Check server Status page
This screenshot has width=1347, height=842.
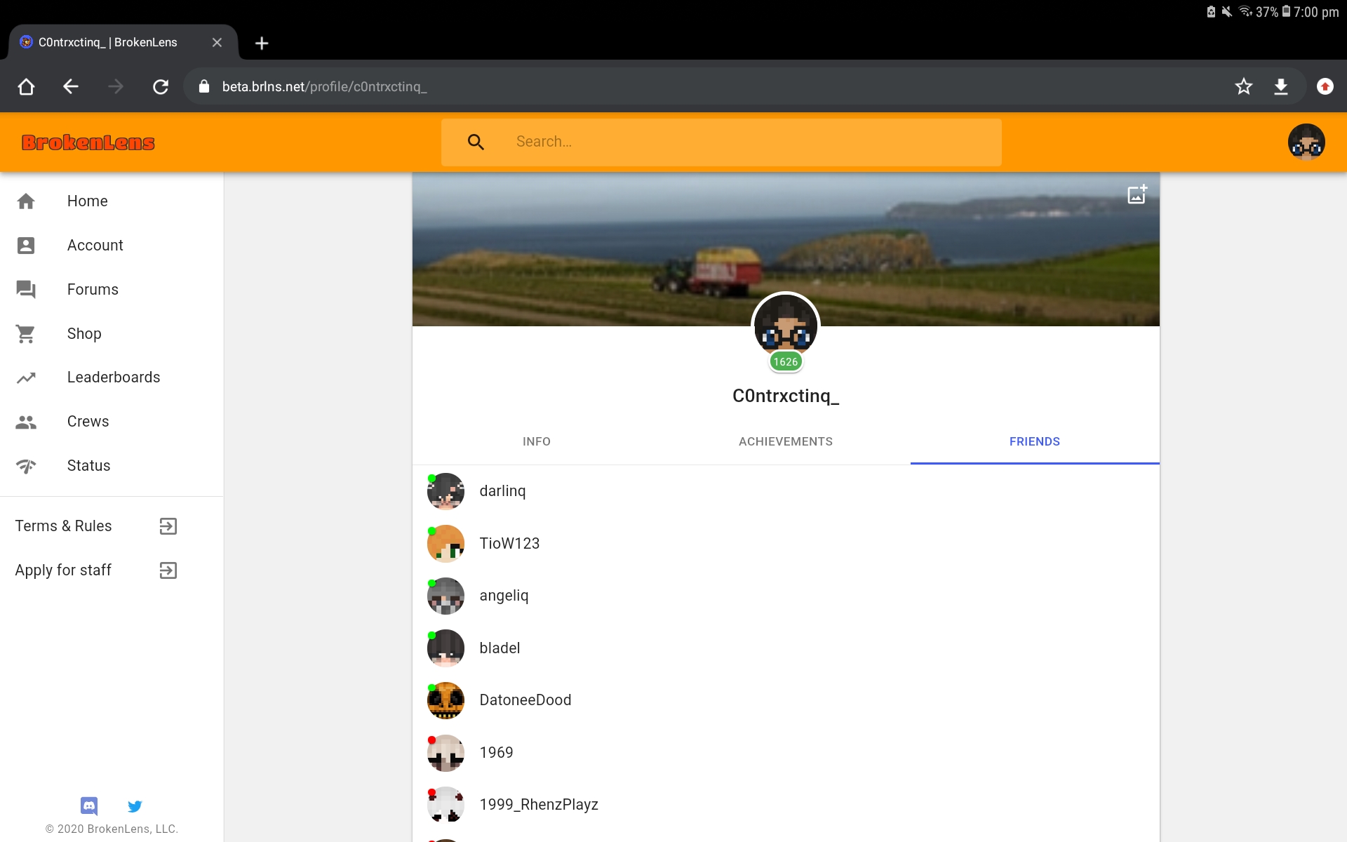point(112,466)
